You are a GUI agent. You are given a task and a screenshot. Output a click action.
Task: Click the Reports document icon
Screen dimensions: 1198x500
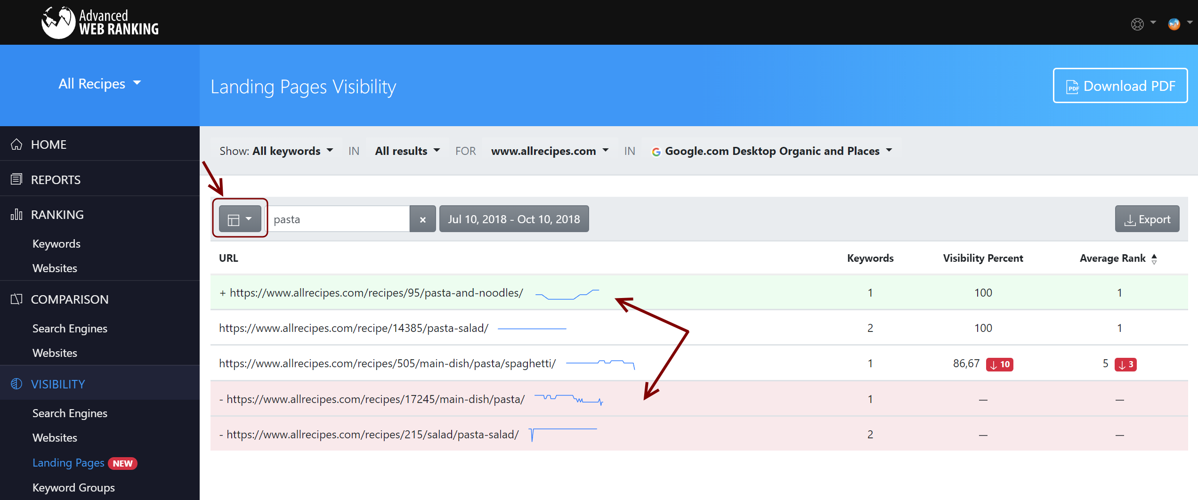pos(16,179)
